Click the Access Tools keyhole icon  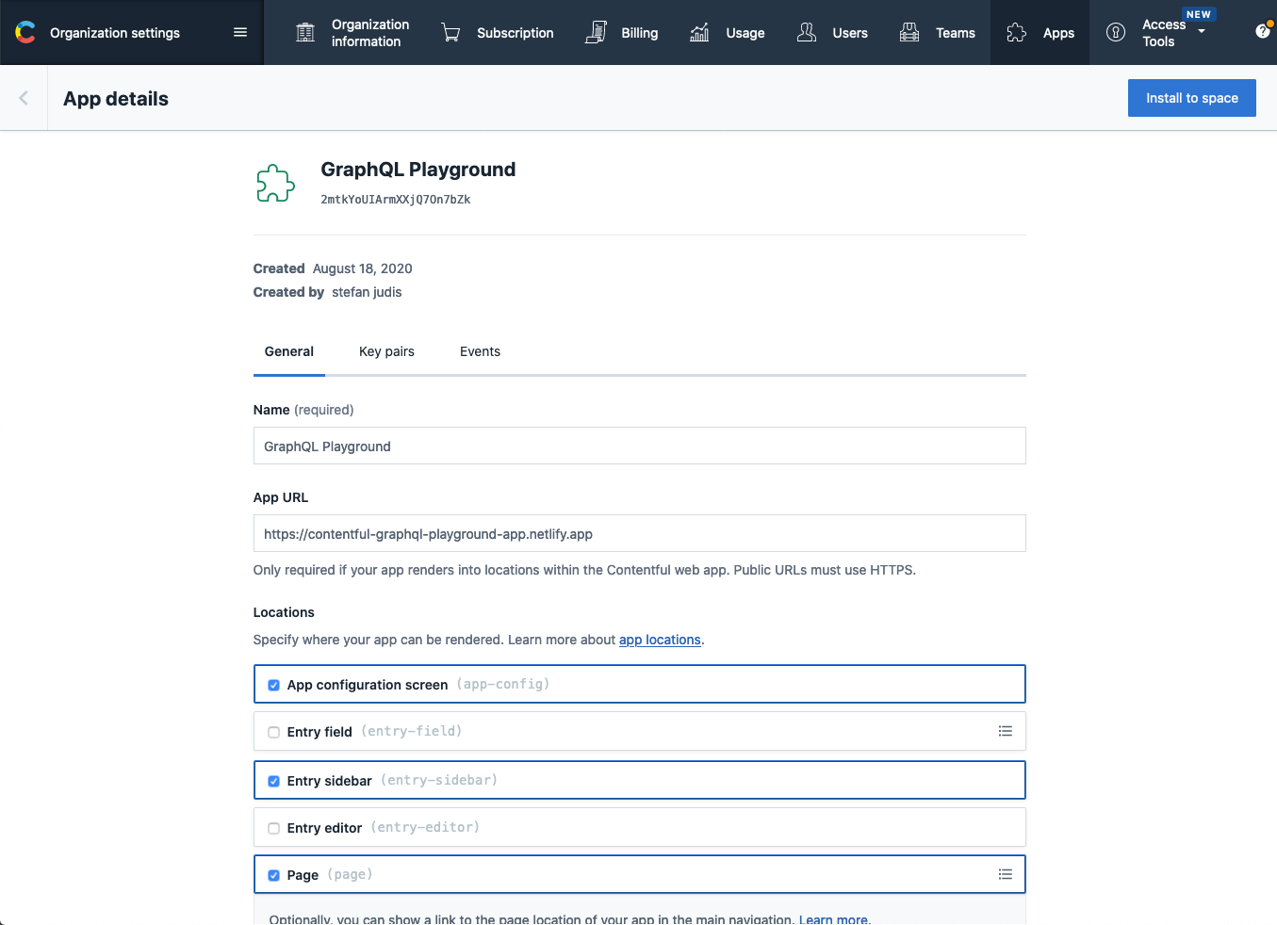(x=1116, y=32)
